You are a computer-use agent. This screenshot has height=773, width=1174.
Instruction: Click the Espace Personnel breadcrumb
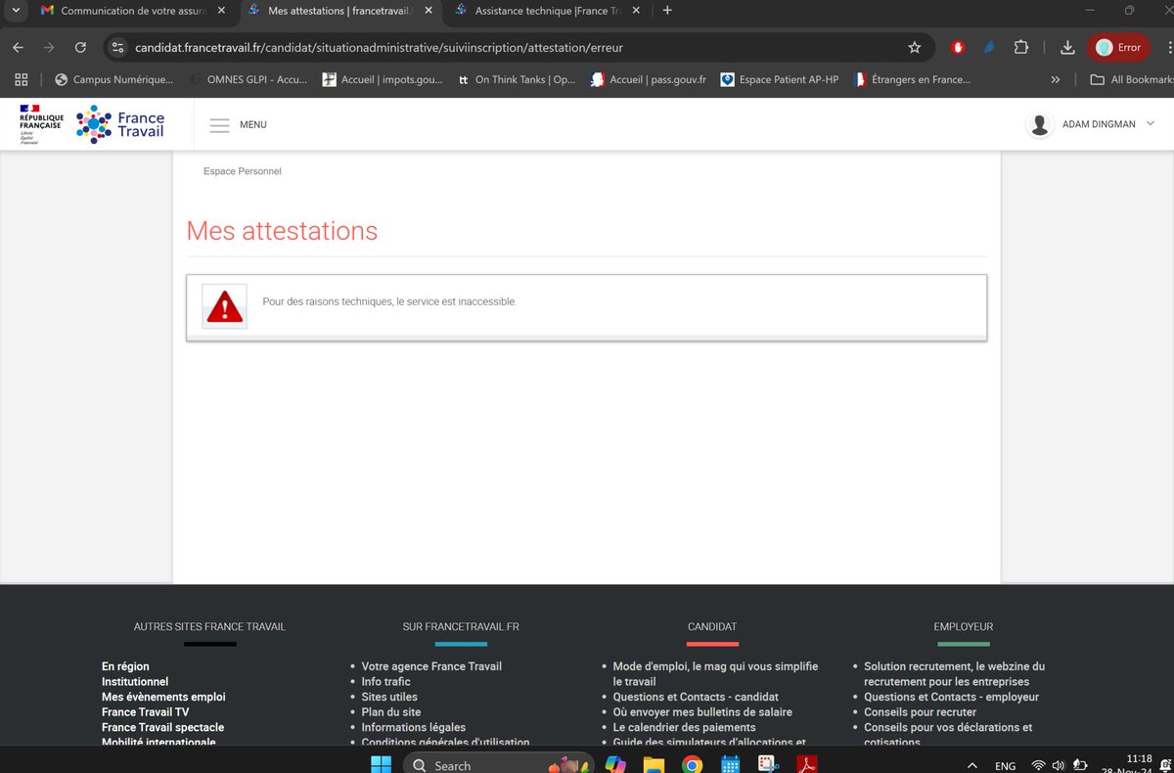[x=243, y=171]
